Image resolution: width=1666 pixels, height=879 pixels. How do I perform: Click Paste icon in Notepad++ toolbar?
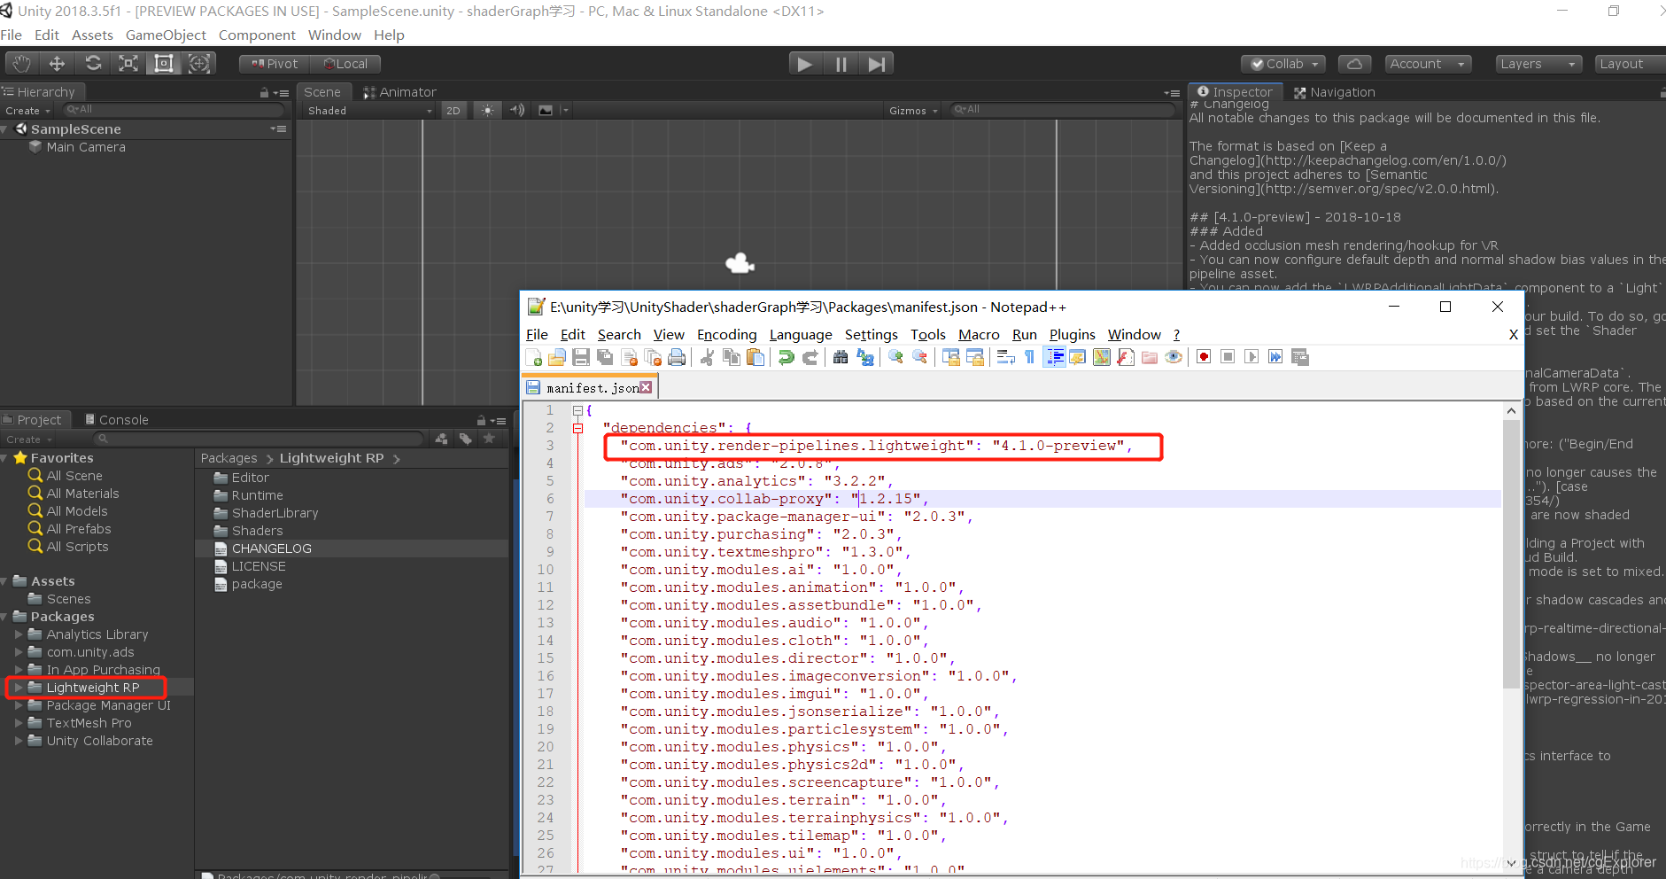pos(756,357)
